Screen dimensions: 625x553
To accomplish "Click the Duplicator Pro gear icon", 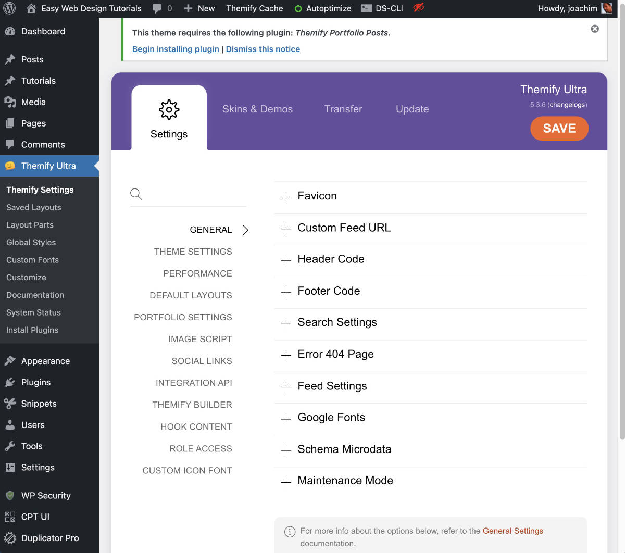I will tap(10, 538).
